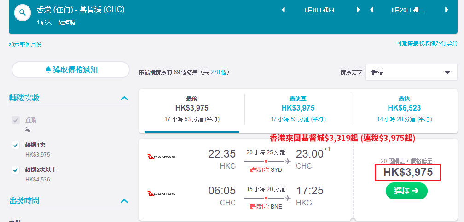The width and height of the screenshot is (464, 222).
Task: Open the 278 個 total results link
Action: (218, 72)
